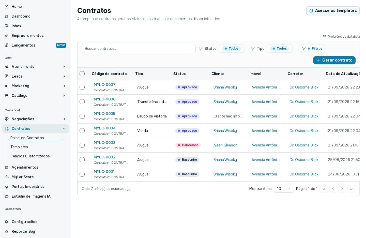The width and height of the screenshot is (366, 238).
Task: Open the Estúdio de Imagens IA icon
Action: (x=7, y=196)
